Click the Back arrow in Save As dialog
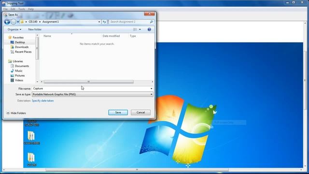 7,22
